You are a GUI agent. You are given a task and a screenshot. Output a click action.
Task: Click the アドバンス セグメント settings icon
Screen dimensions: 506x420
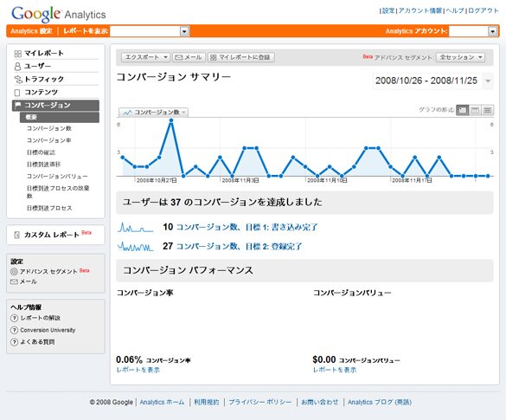(14, 271)
